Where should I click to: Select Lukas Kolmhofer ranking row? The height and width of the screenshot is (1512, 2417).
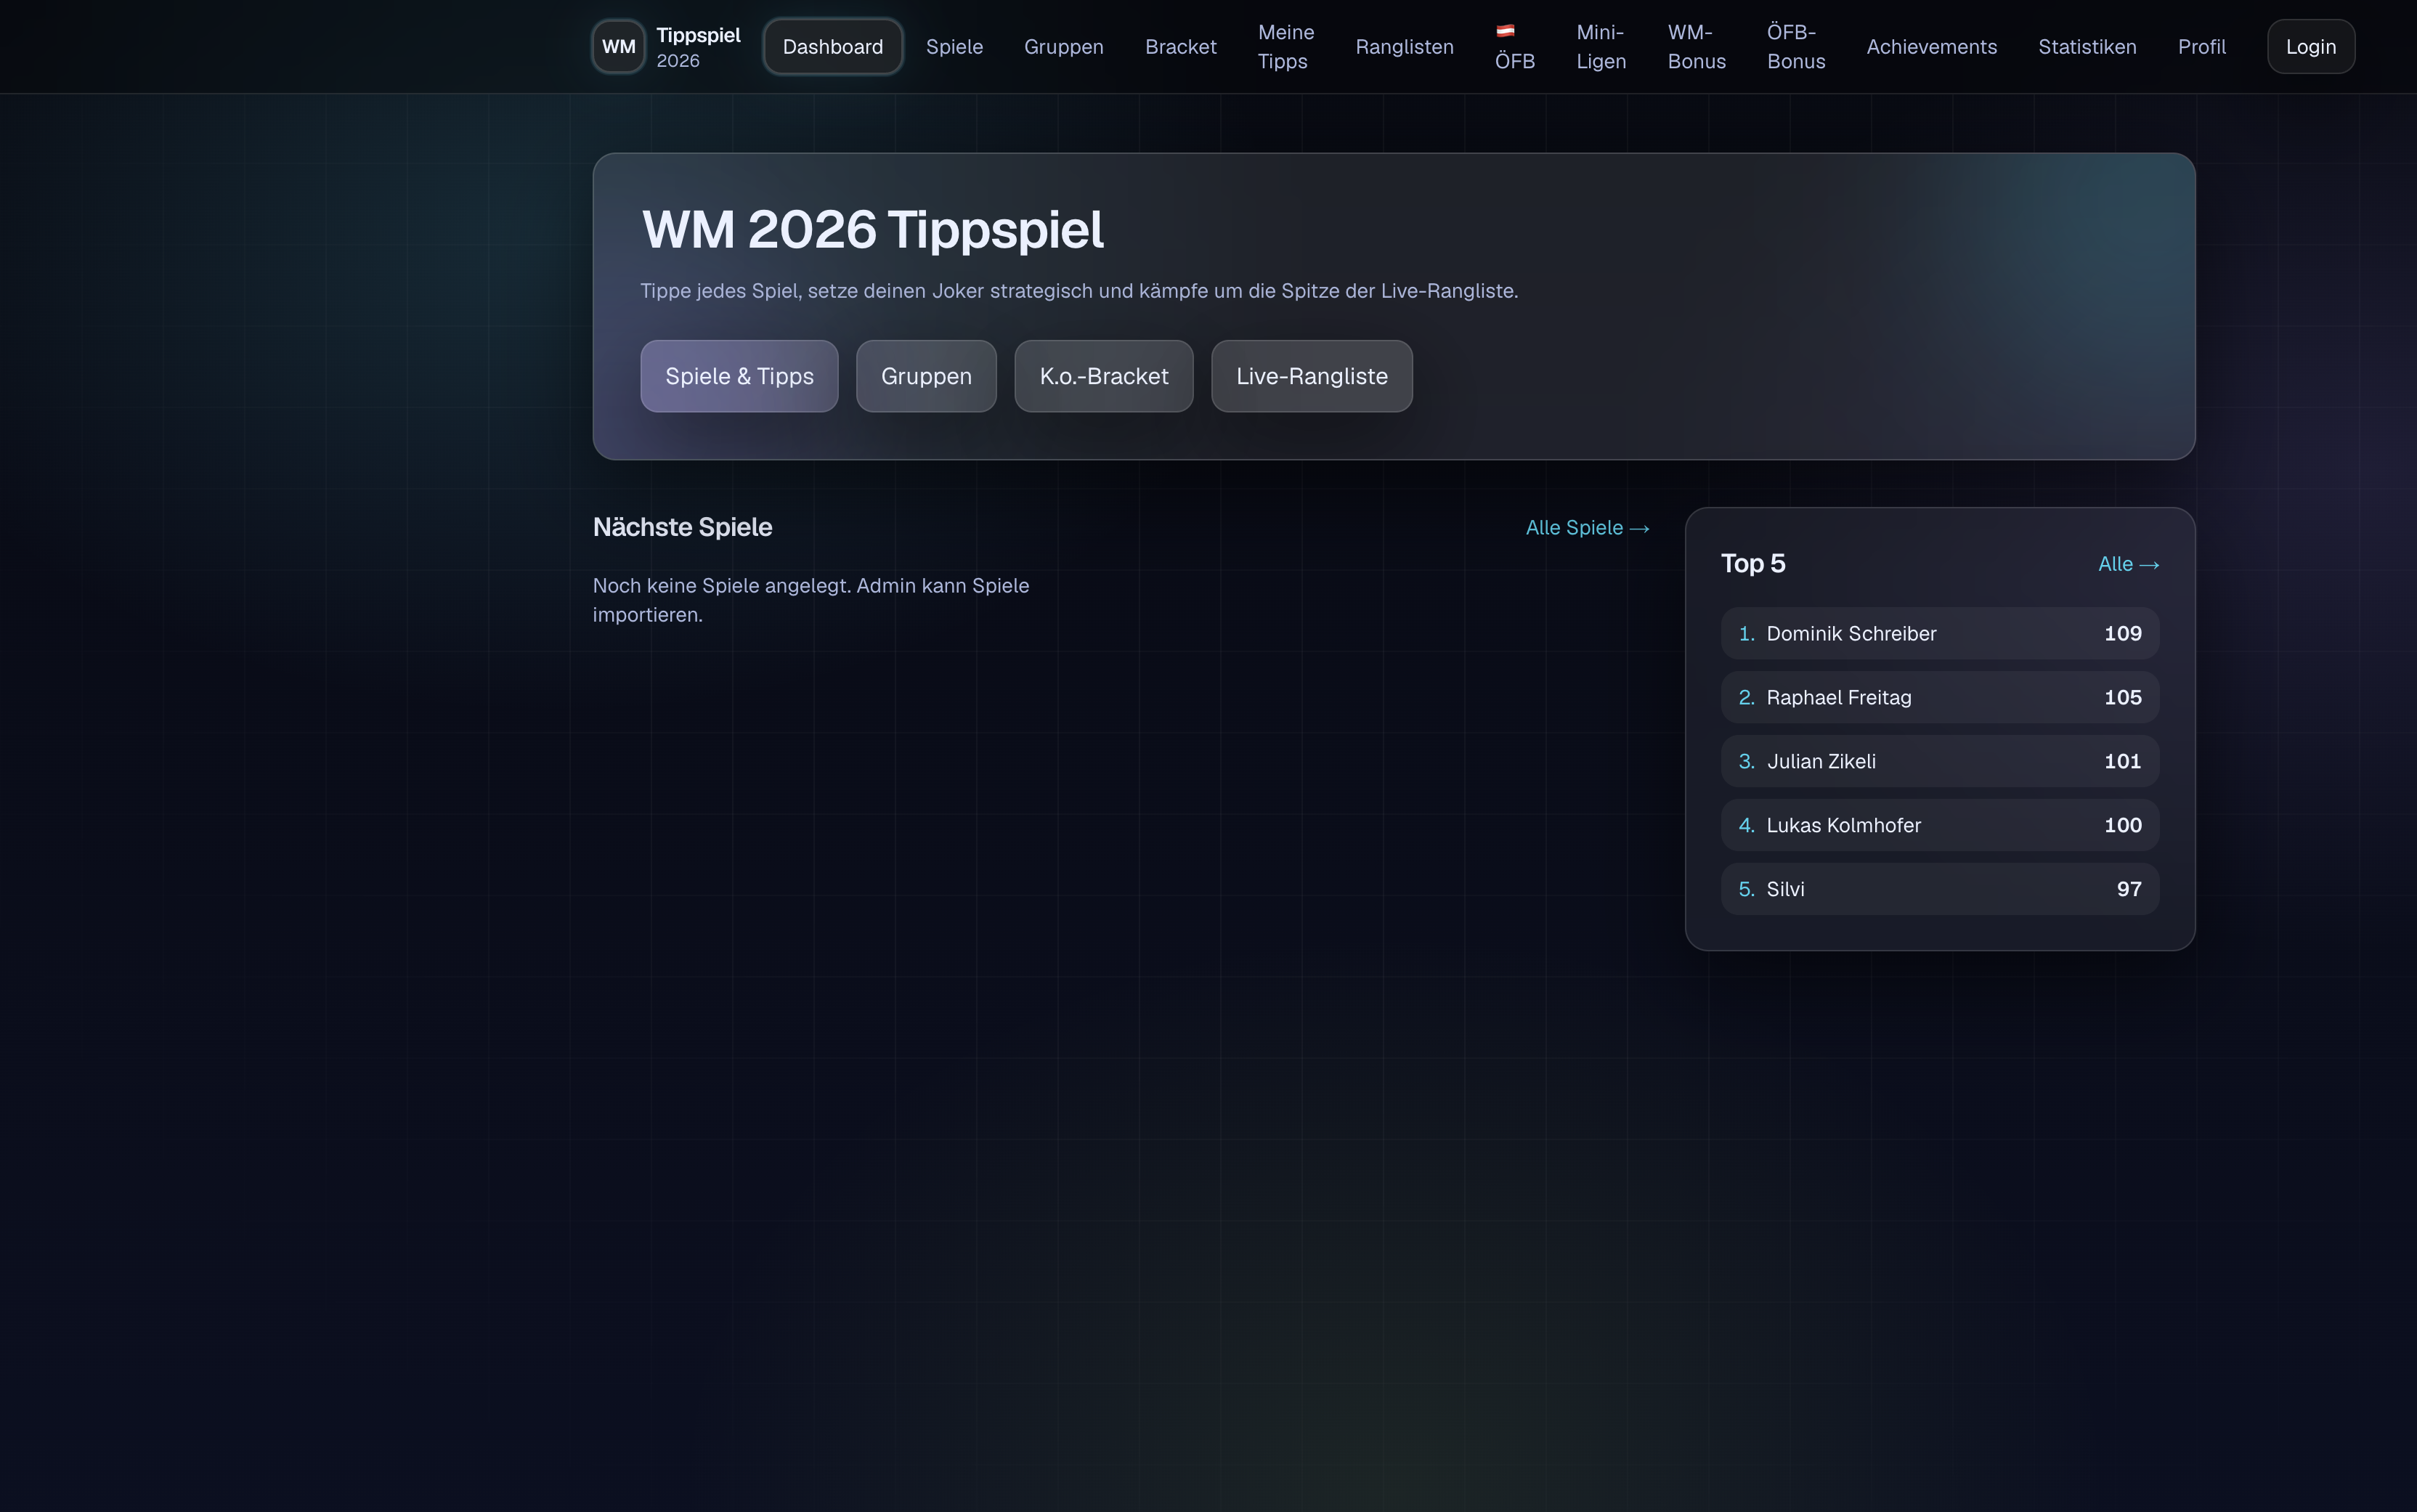tap(1939, 825)
